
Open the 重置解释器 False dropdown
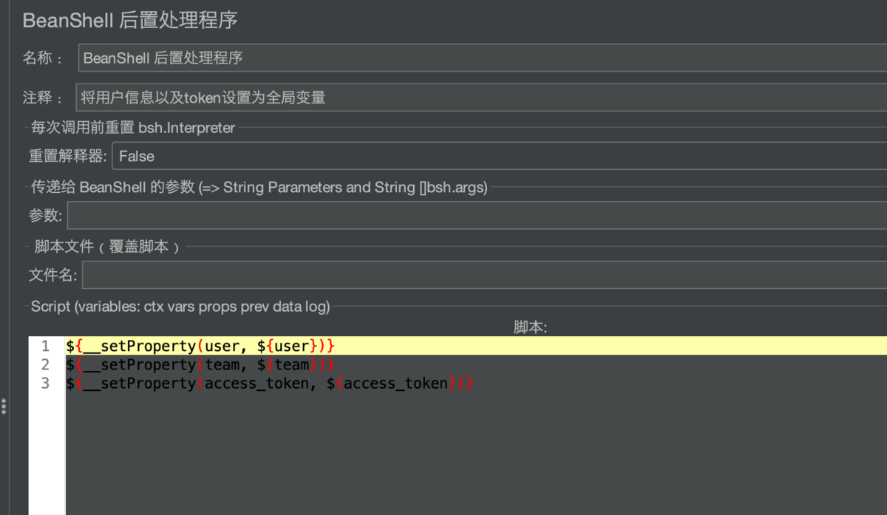point(500,156)
